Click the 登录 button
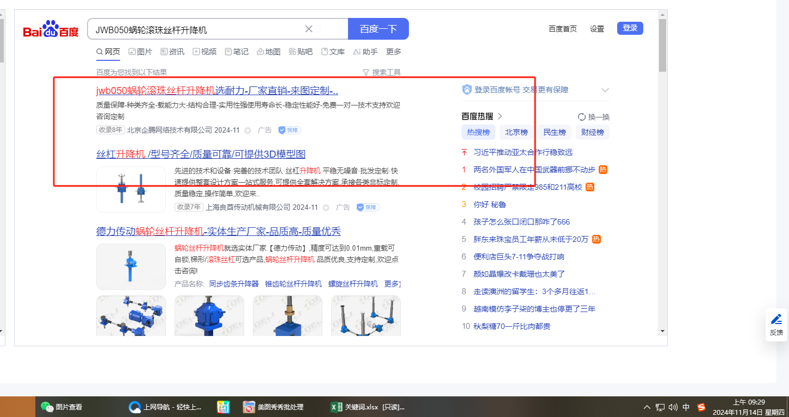The image size is (789, 417). tap(630, 28)
